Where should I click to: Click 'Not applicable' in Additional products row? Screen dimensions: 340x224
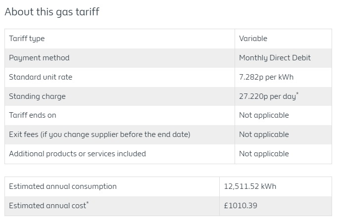point(264,154)
